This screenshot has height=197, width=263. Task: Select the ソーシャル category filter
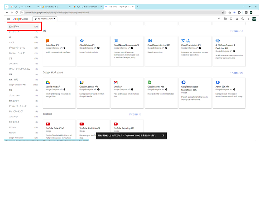(x=23, y=63)
